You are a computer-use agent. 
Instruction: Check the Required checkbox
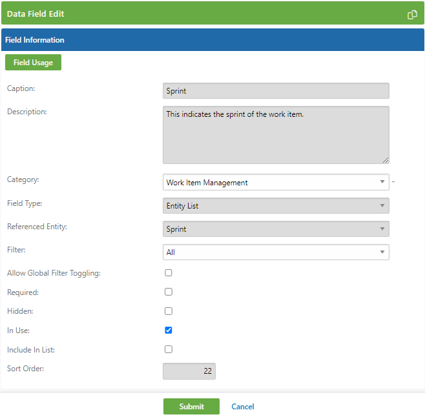169,292
